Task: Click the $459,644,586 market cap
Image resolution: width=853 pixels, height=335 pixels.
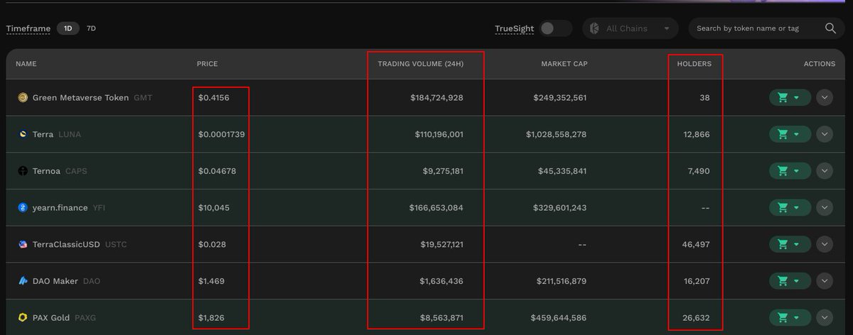Action: click(x=559, y=318)
